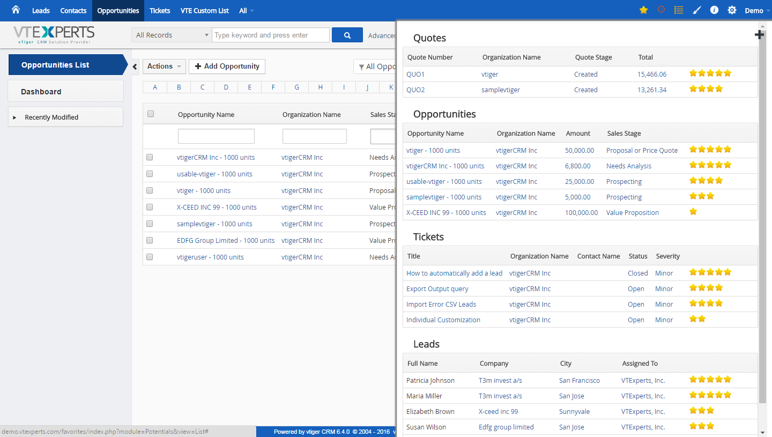This screenshot has width=772, height=437.
Task: Click the plus icon in favorites panel
Action: coord(759,35)
